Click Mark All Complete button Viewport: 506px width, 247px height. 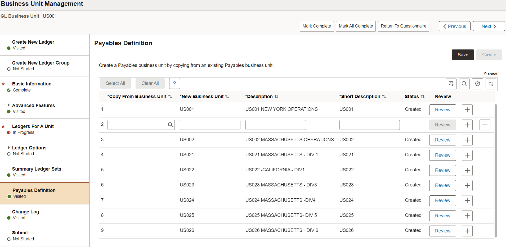356,26
